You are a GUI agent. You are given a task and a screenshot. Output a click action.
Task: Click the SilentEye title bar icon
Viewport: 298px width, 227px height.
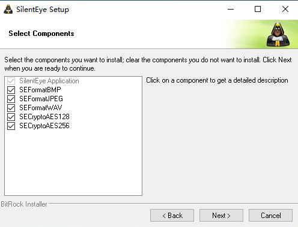[8, 9]
